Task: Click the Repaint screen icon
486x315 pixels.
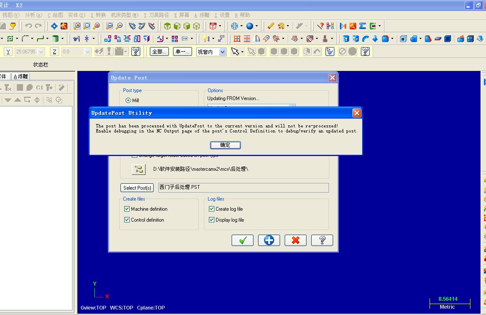Action: click(x=64, y=26)
